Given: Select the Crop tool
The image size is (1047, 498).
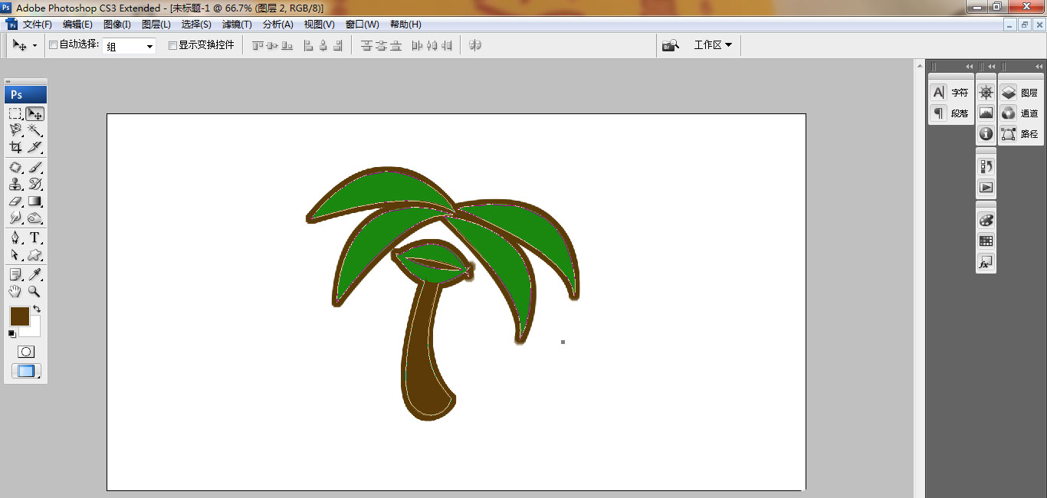Looking at the screenshot, I should coord(15,147).
